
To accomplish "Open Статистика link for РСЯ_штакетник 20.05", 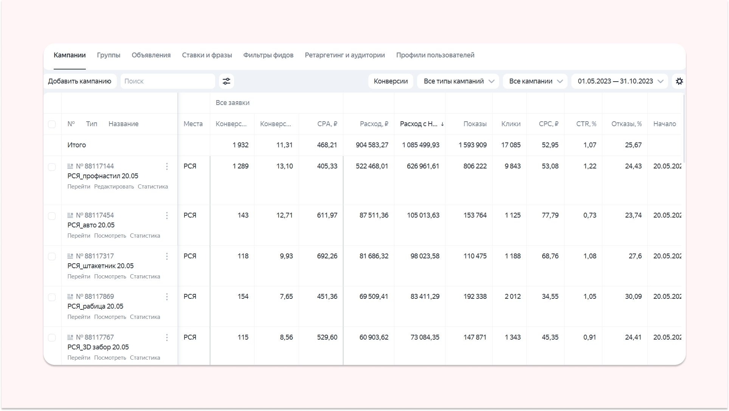I will pyautogui.click(x=145, y=277).
